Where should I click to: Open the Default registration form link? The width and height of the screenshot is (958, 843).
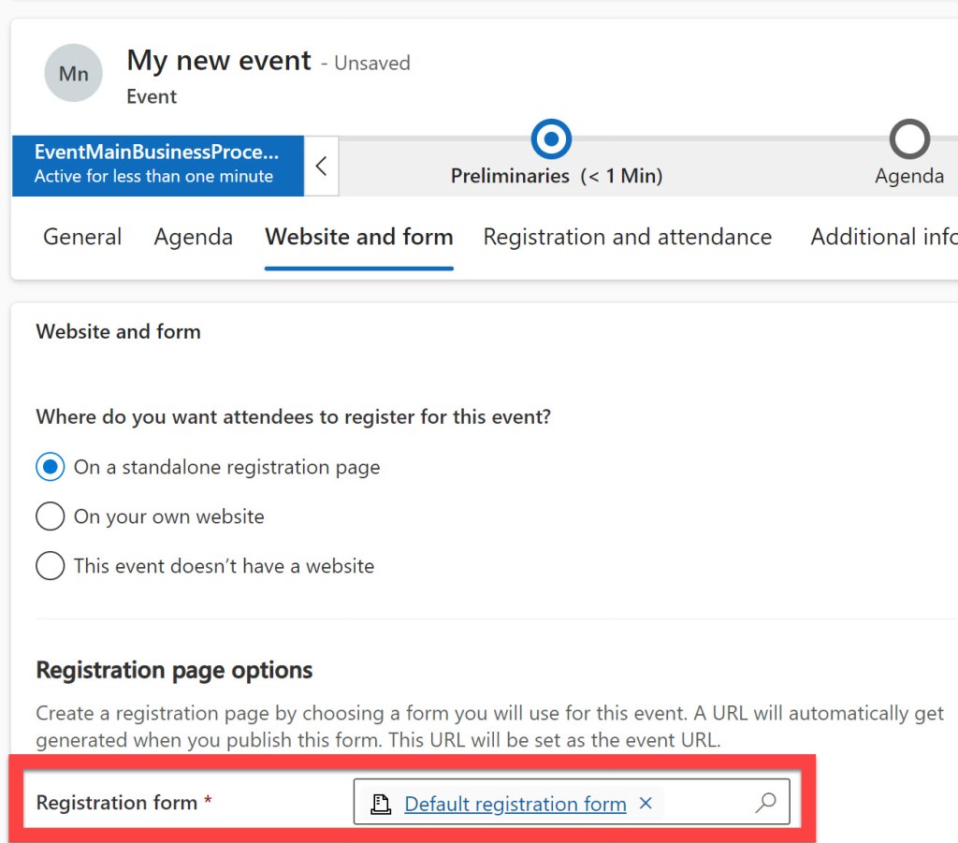(x=515, y=804)
